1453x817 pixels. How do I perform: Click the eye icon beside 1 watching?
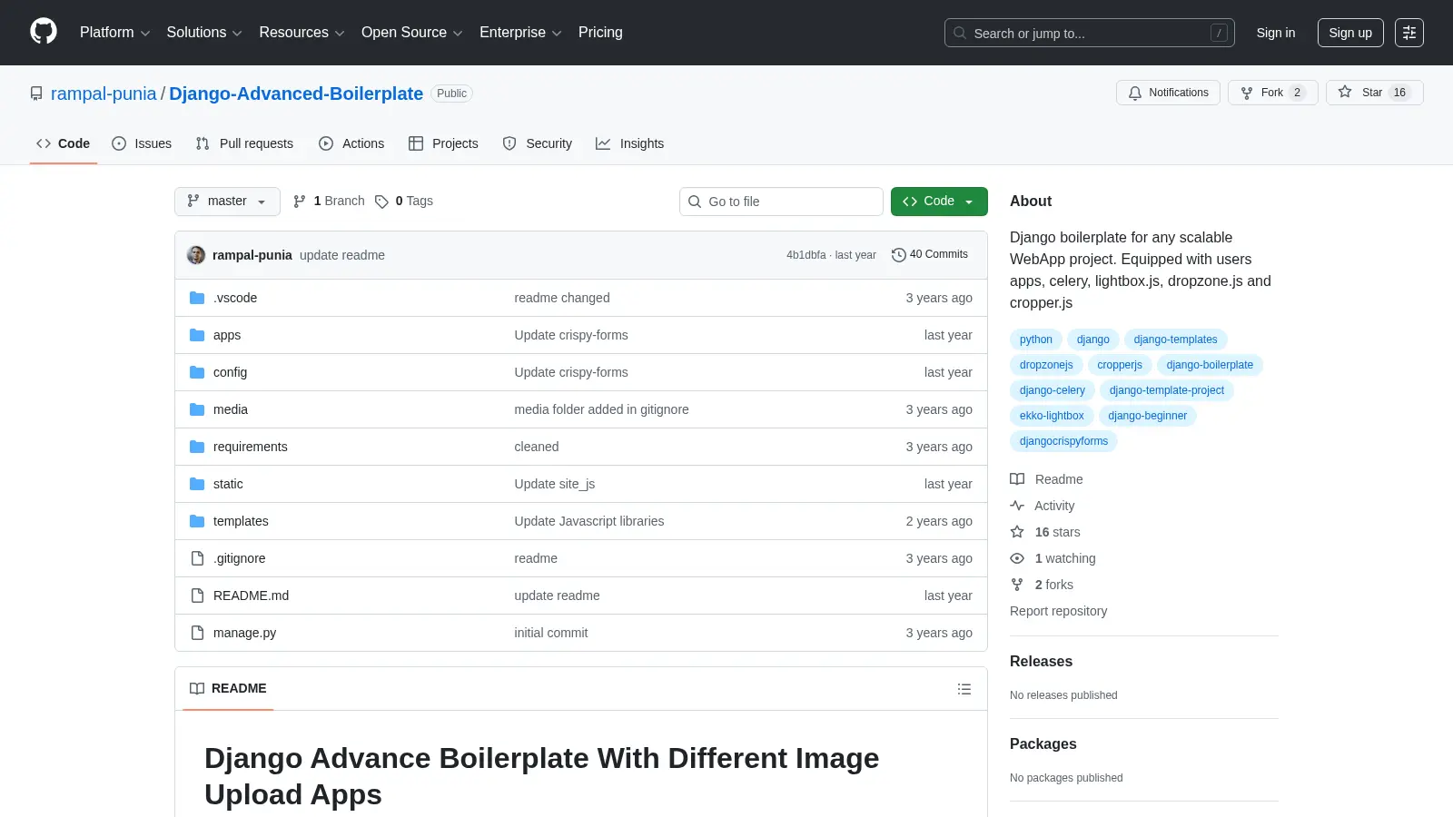1017,558
